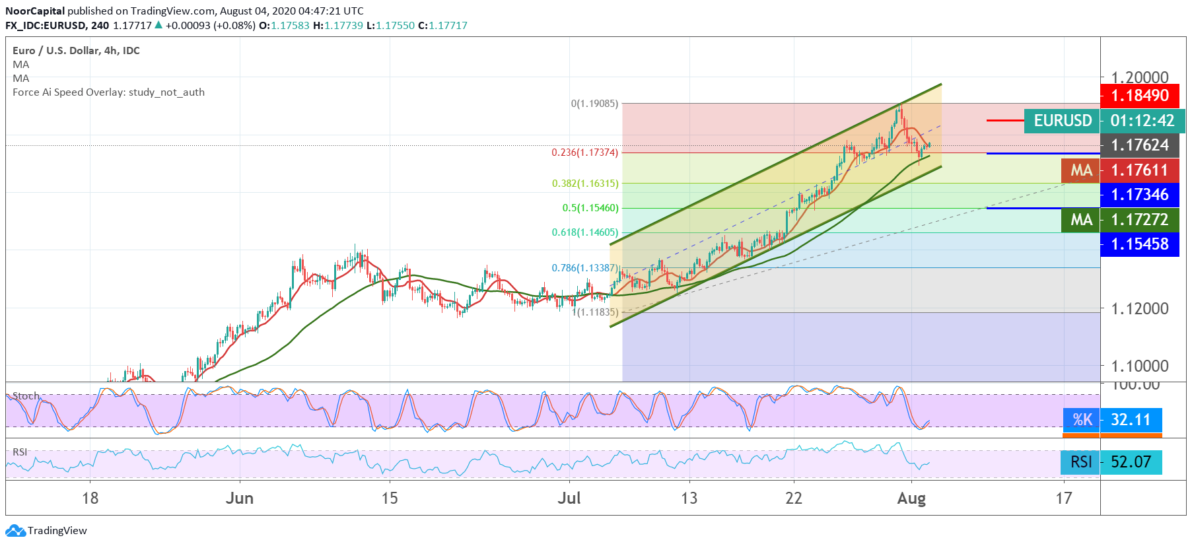Click the blue 1.15458 price label
Image resolution: width=1192 pixels, height=546 pixels.
1140,244
